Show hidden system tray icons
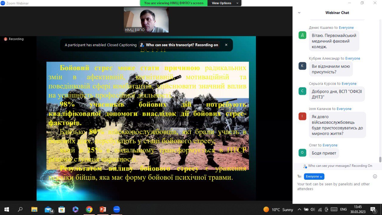Image resolution: width=382 pixels, height=215 pixels. [299, 209]
